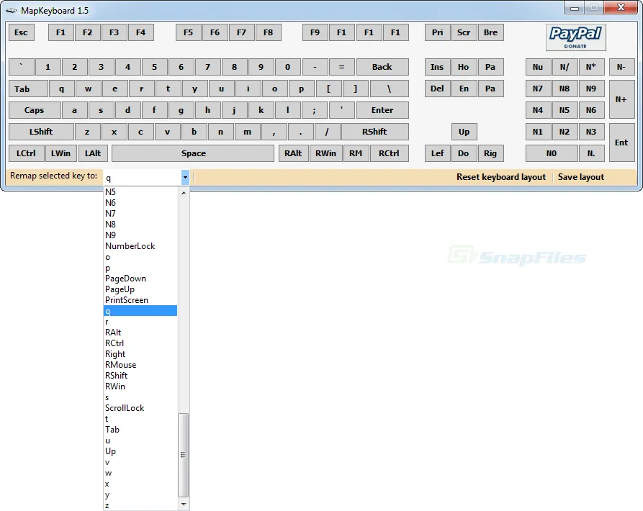Select the LShift key button
This screenshot has height=511, width=643.
coord(41,132)
